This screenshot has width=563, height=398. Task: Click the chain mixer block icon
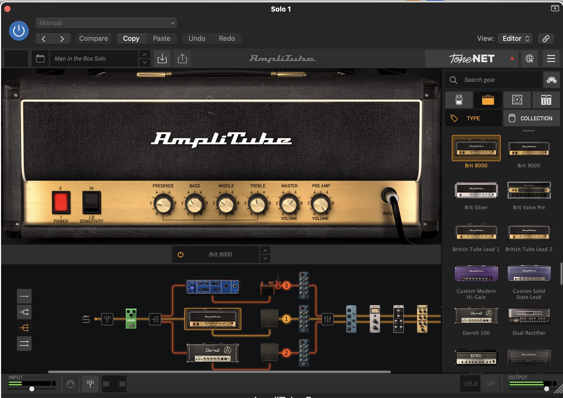pos(327,319)
